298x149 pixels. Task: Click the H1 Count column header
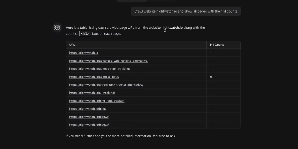click(217, 45)
